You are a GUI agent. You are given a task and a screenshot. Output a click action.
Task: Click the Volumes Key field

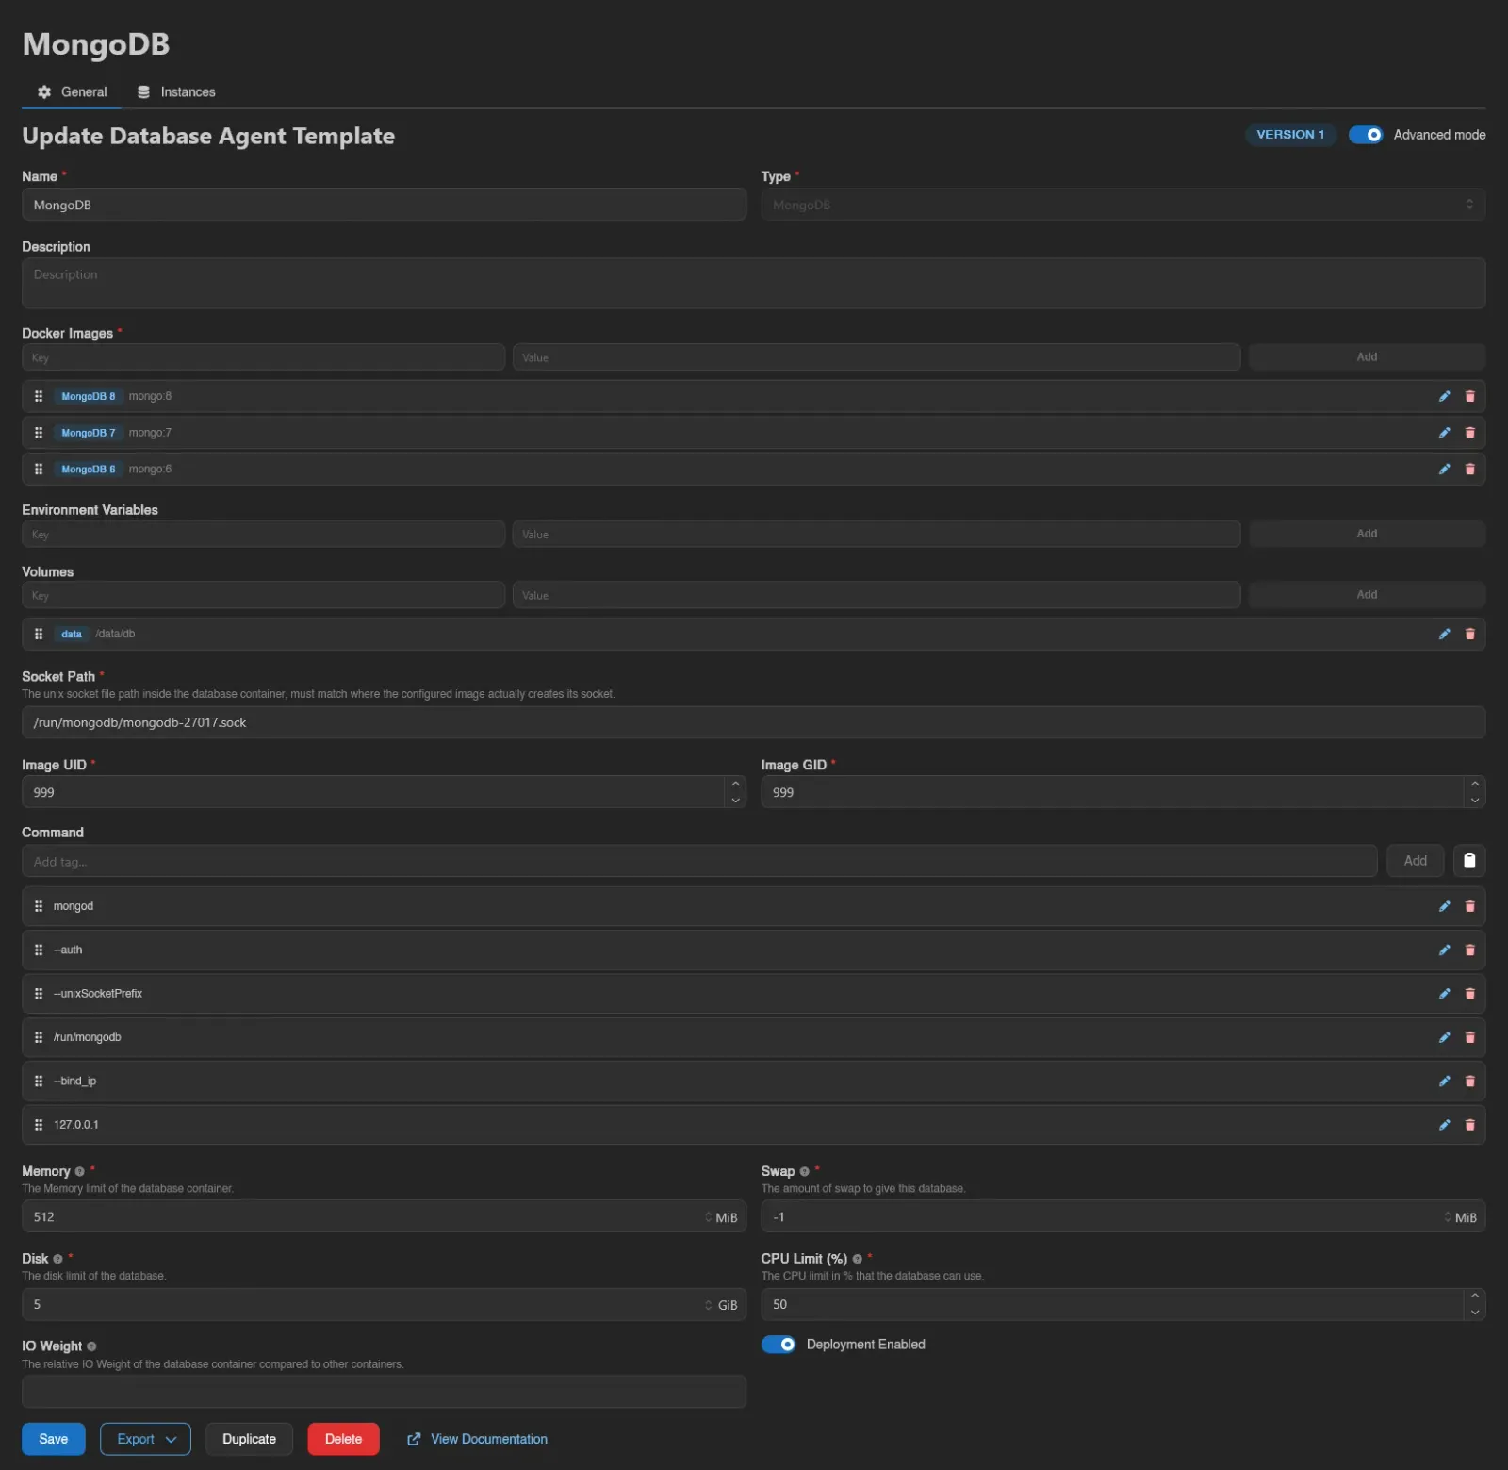point(264,595)
